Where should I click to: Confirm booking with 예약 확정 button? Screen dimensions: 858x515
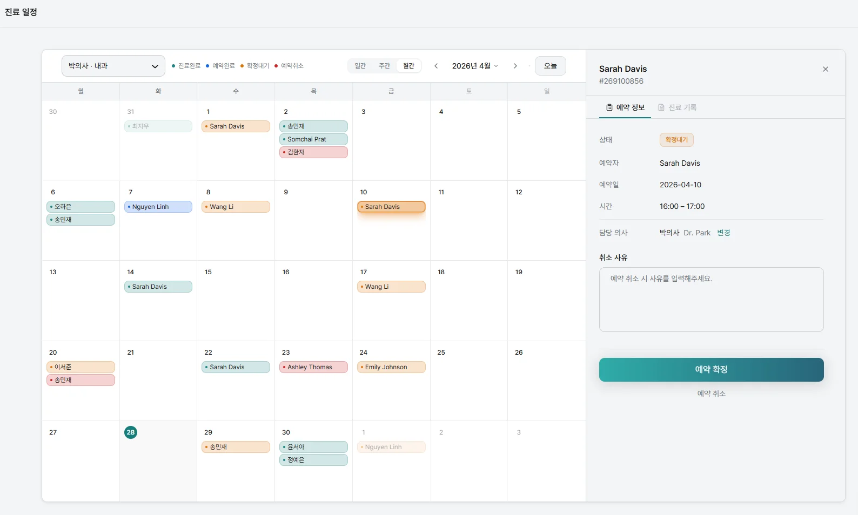(x=711, y=370)
